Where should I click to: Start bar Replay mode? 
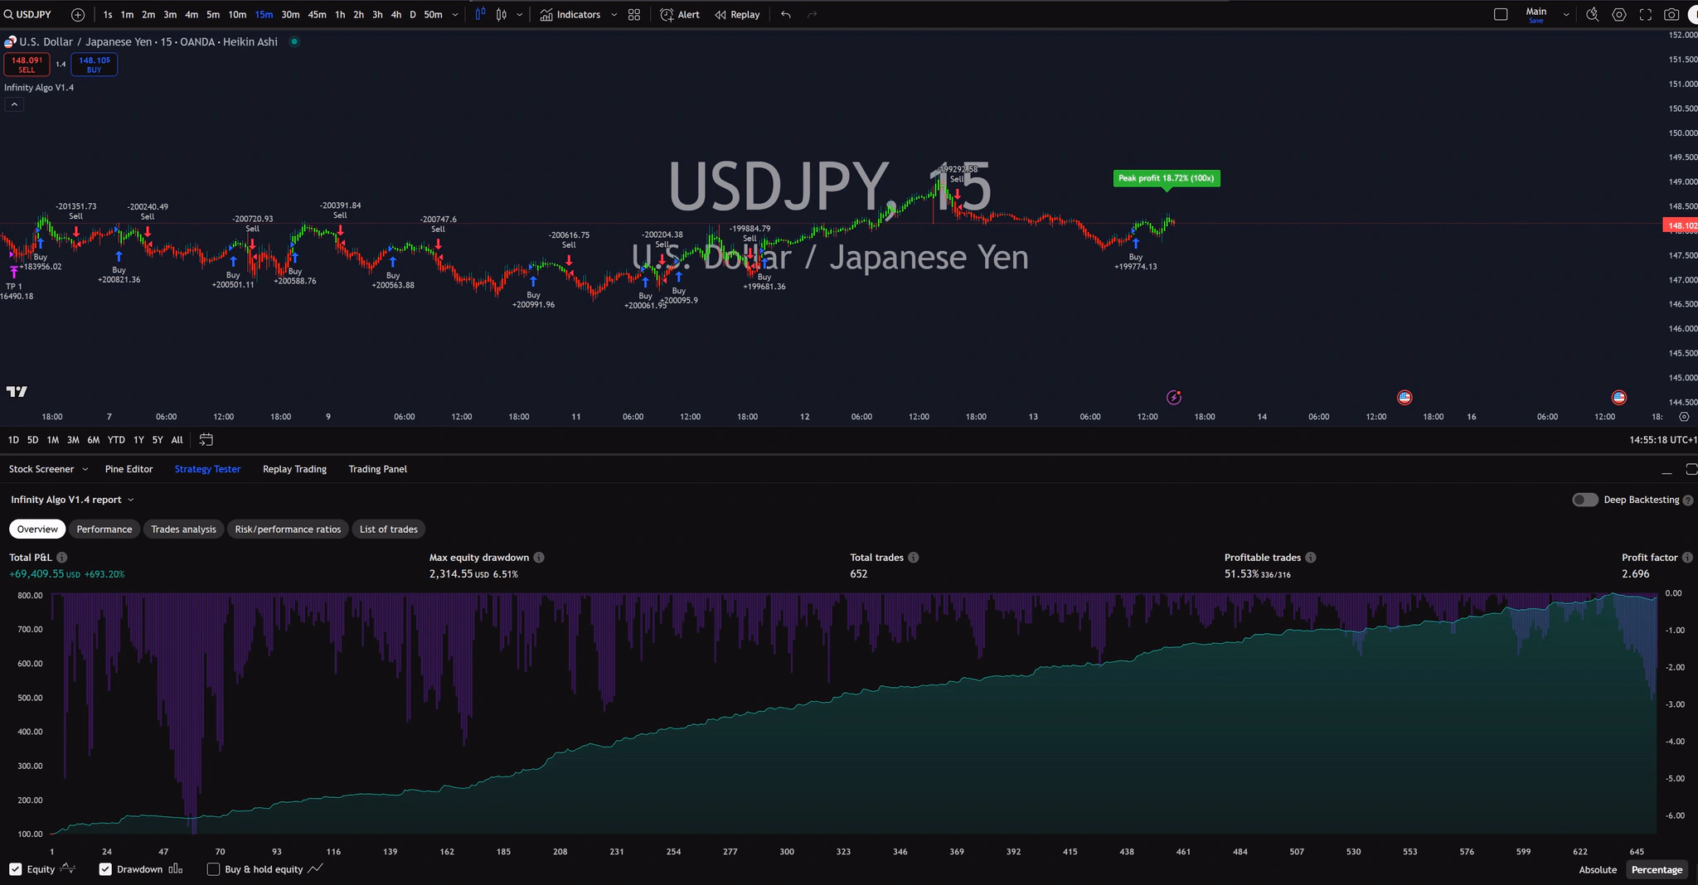[736, 14]
